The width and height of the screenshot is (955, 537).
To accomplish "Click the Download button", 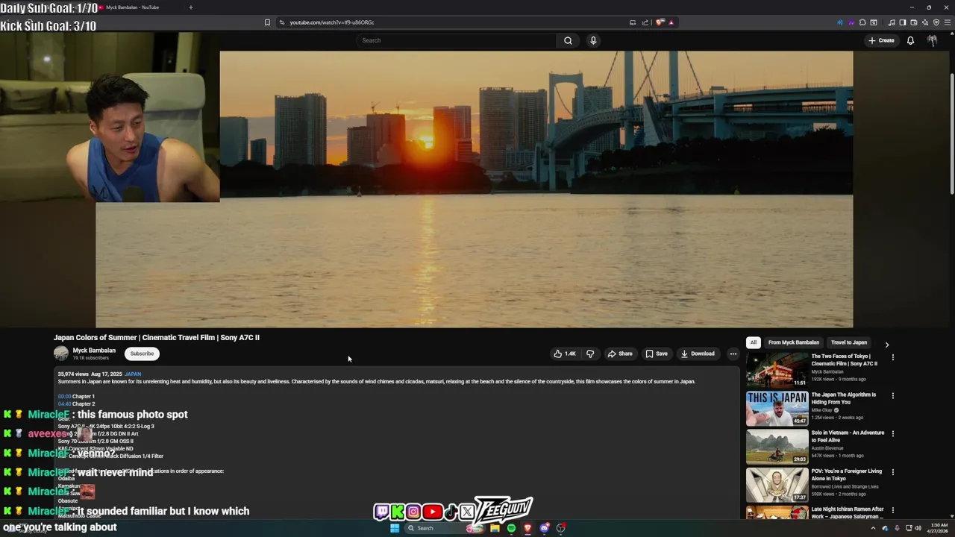I will pyautogui.click(x=698, y=354).
